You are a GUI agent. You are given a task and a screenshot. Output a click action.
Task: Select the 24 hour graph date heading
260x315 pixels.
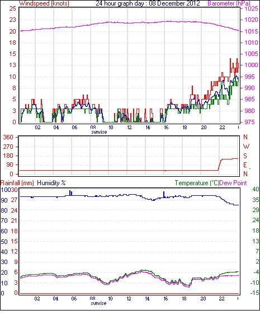[148, 3]
